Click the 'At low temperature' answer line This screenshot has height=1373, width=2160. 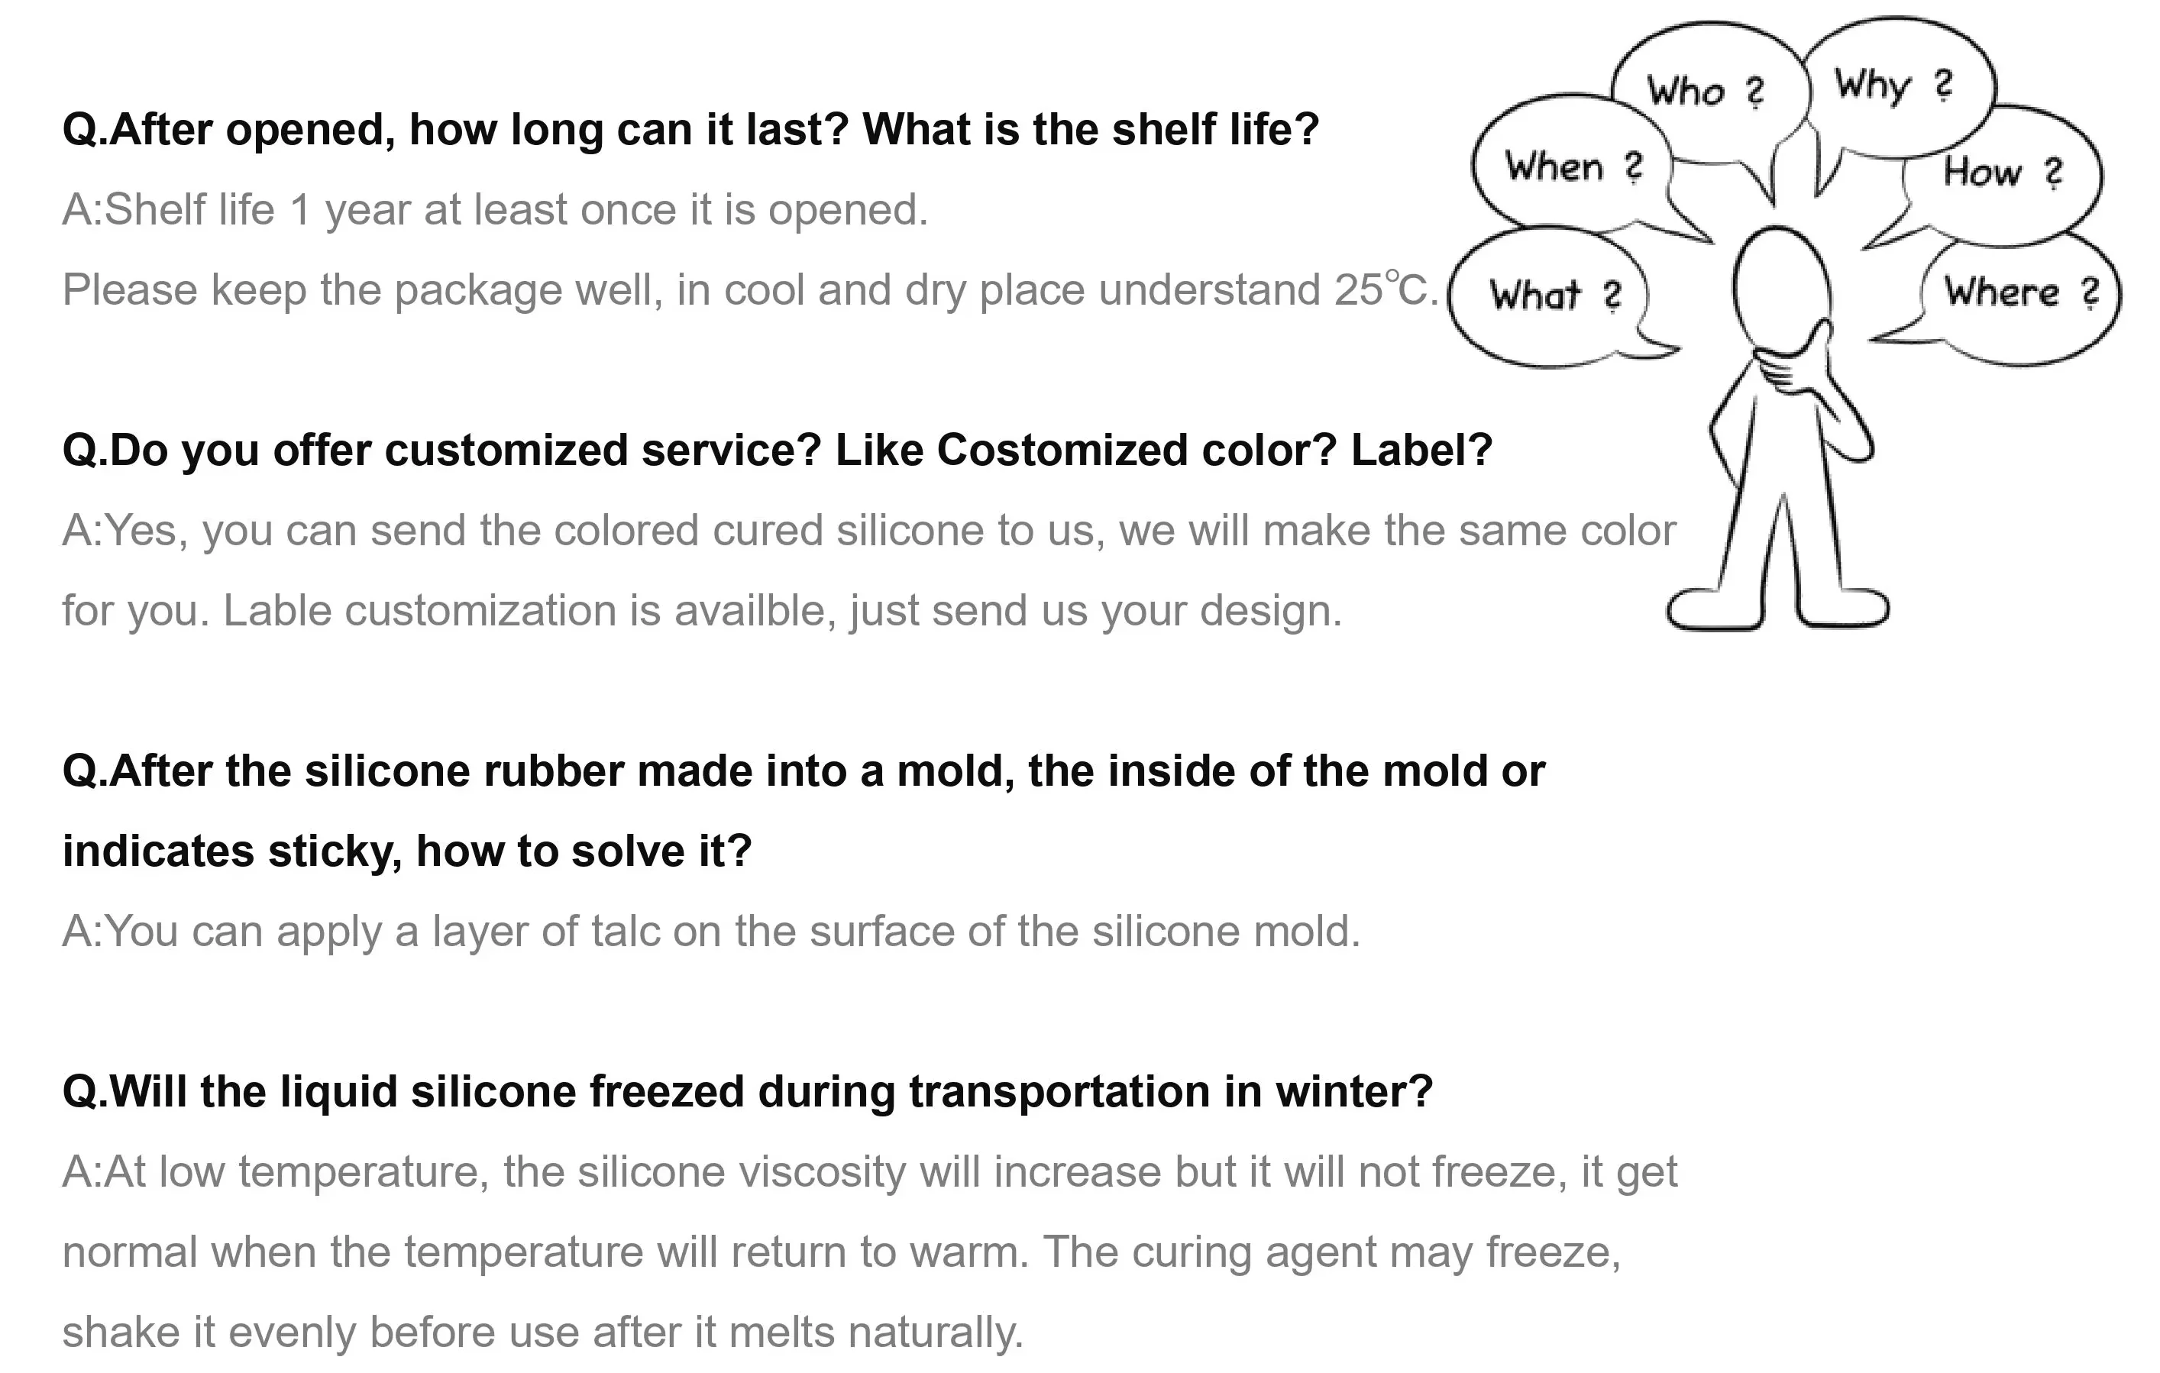[x=868, y=1171]
